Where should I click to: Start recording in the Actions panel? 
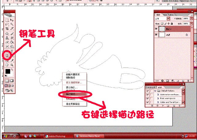click(157, 106)
